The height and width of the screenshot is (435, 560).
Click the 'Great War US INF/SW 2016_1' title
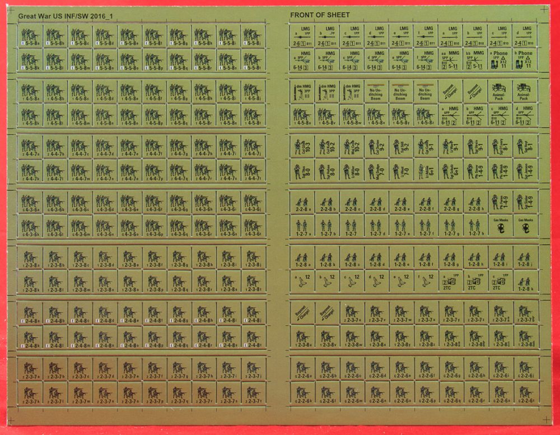(x=65, y=16)
